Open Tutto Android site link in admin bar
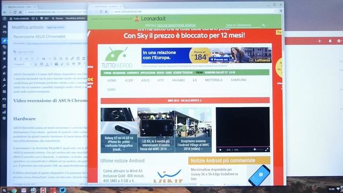Viewport: 343px width, 193px height. pos(19,19)
